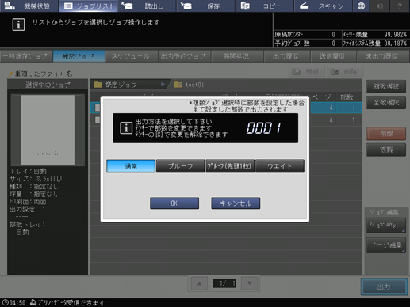Viewport: 410px width, 307px height.
Task: Open the 読出し recall tab
Action: click(147, 6)
